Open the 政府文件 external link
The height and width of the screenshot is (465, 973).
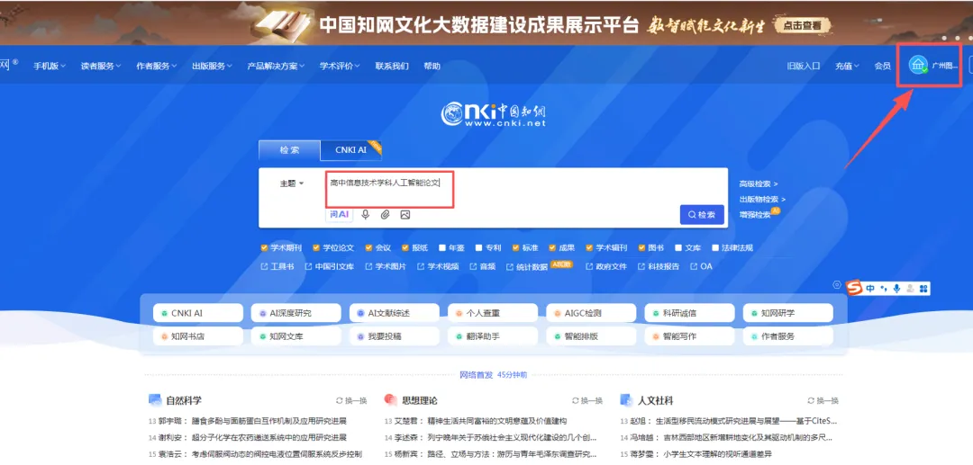606,266
